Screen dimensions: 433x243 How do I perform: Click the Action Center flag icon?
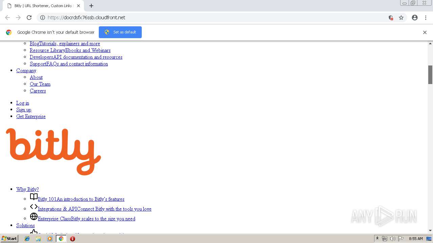pyautogui.click(x=401, y=239)
